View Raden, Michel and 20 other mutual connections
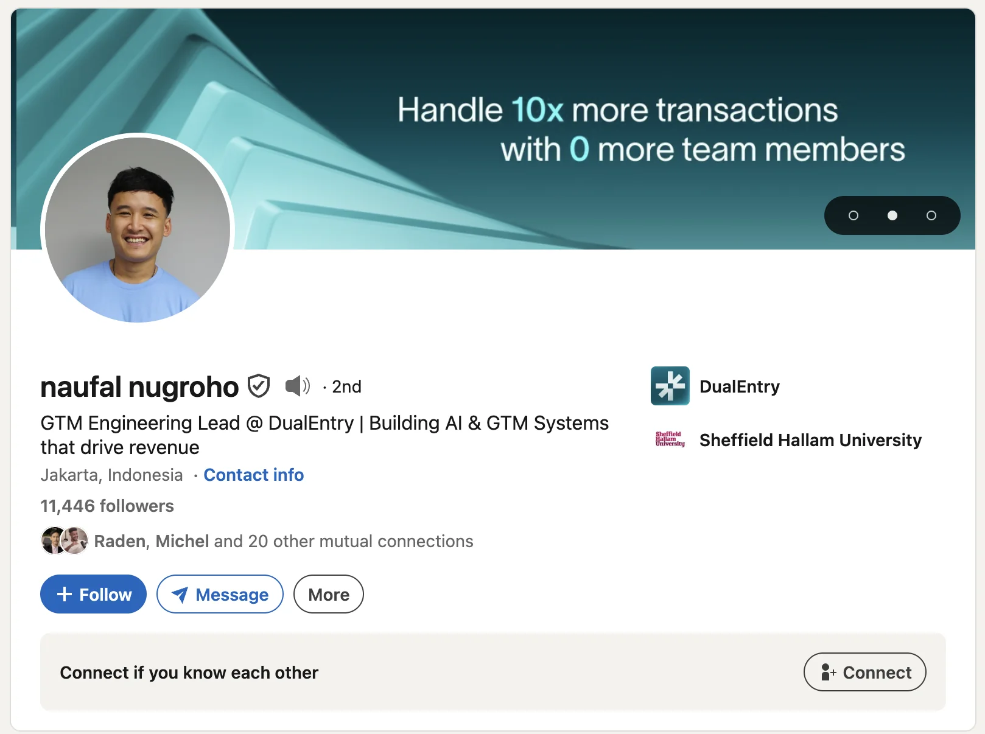This screenshot has width=985, height=734. click(x=284, y=541)
